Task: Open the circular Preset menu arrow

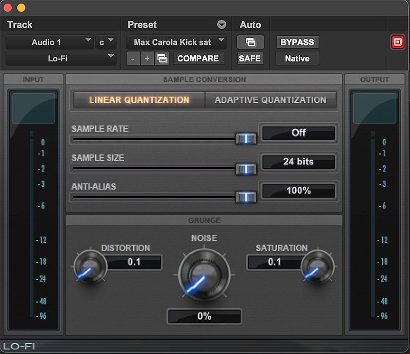Action: (221, 25)
